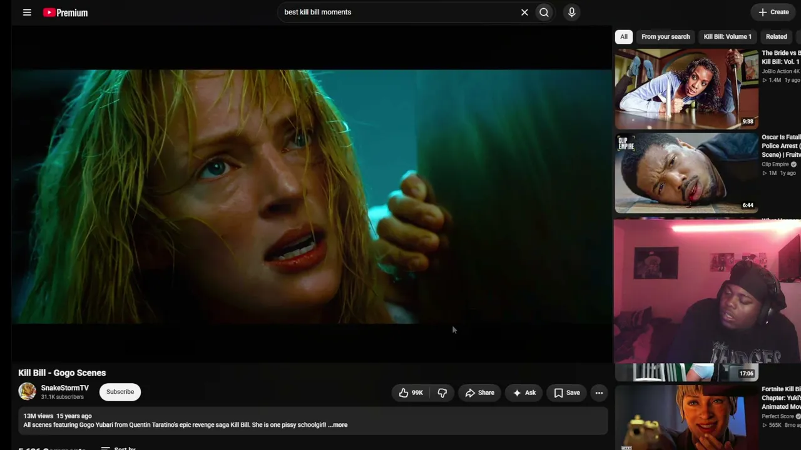Open more actions three-dot menu
801x450 pixels.
point(599,392)
